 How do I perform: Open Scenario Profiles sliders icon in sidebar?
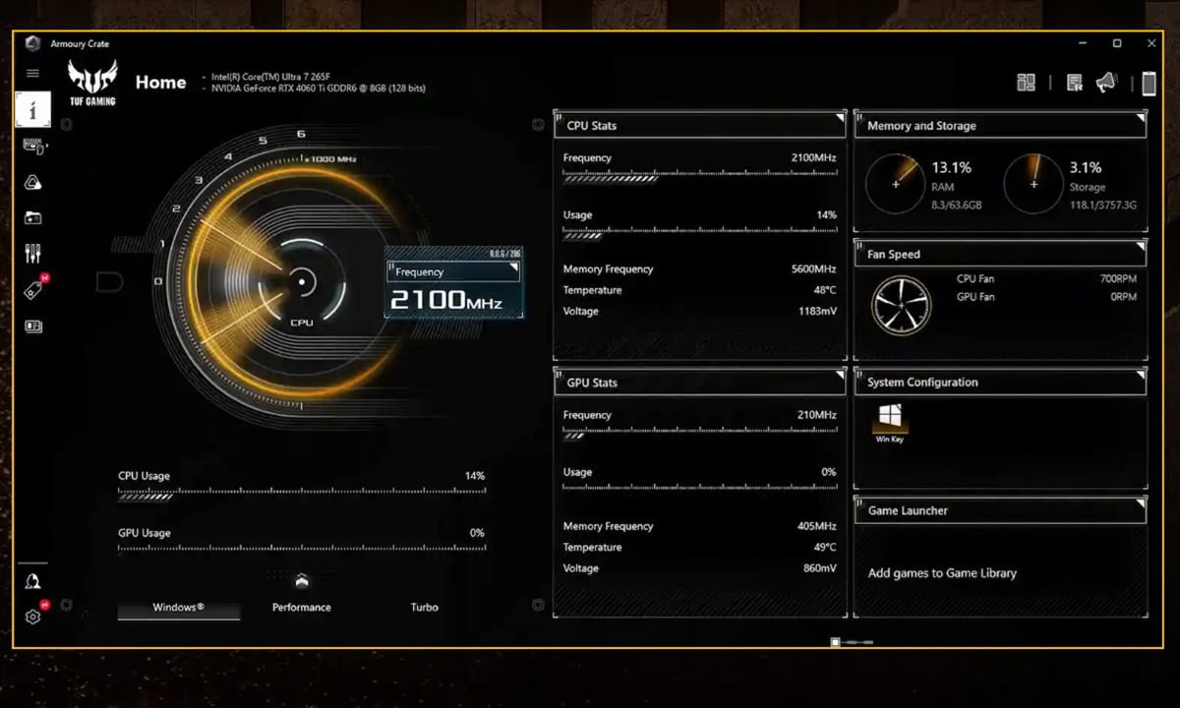point(33,254)
